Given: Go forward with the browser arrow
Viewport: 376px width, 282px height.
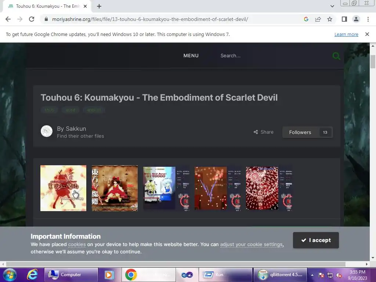Looking at the screenshot, I should [x=20, y=19].
